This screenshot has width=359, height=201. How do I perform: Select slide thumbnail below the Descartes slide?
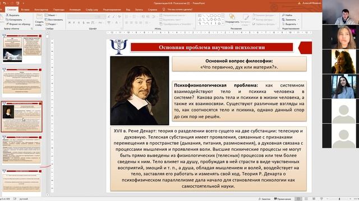(x=22, y=150)
